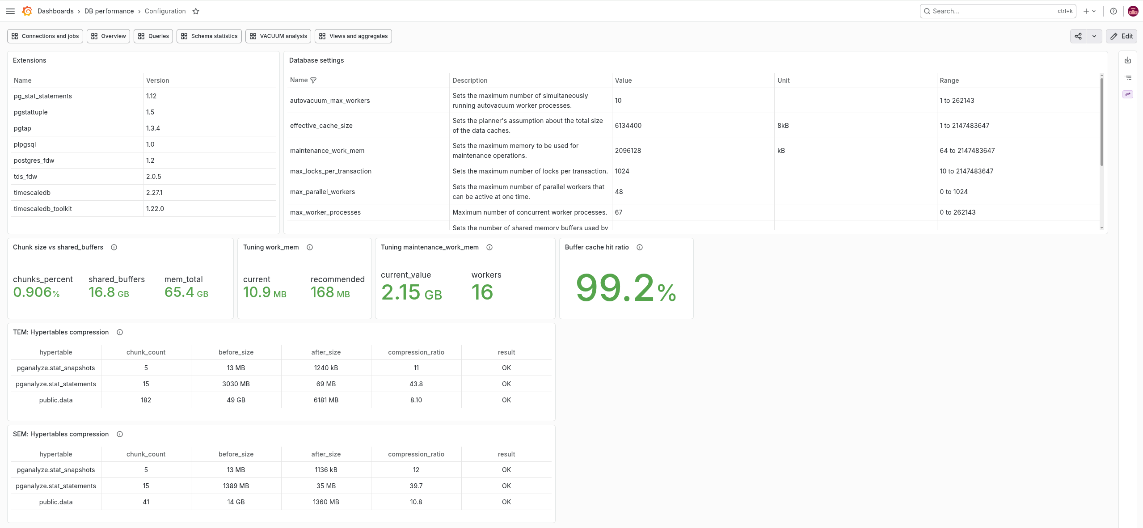Go to Queries dashboard link
The image size is (1143, 528).
[x=153, y=36]
